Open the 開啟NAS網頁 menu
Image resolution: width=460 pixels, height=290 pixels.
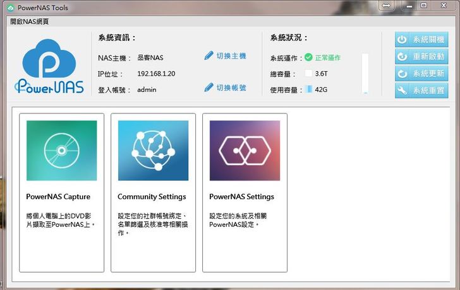coord(29,21)
